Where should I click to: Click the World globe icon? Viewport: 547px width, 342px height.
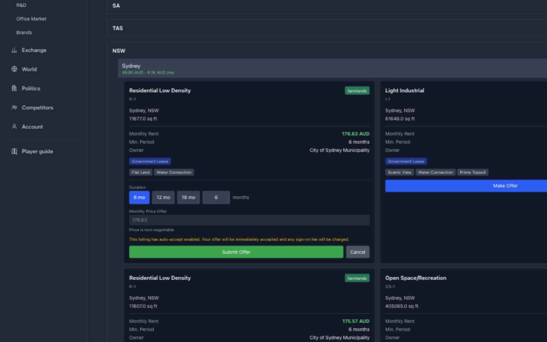(14, 69)
